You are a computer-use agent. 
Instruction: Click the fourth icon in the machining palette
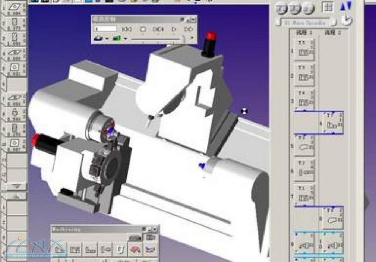point(105,249)
